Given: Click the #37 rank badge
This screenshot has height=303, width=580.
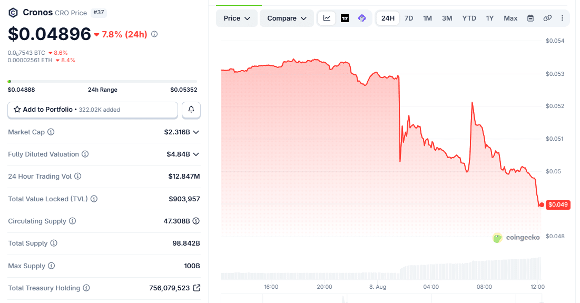Looking at the screenshot, I should click(99, 12).
